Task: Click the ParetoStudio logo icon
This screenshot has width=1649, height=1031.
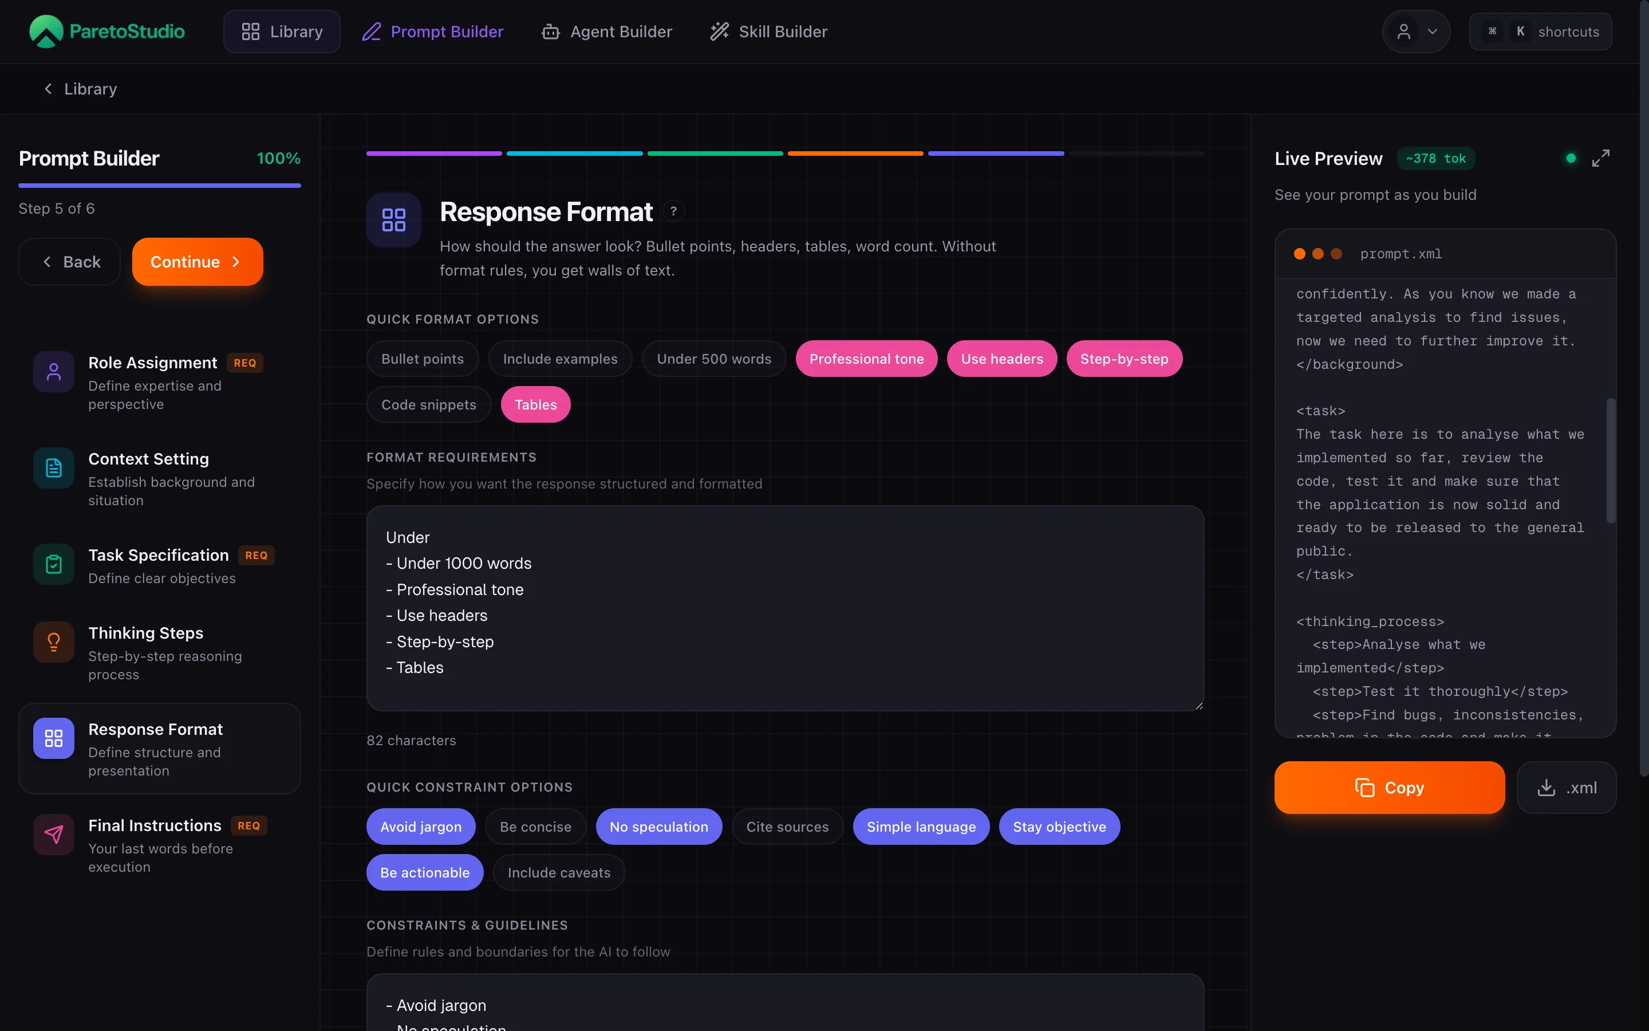Action: point(46,32)
